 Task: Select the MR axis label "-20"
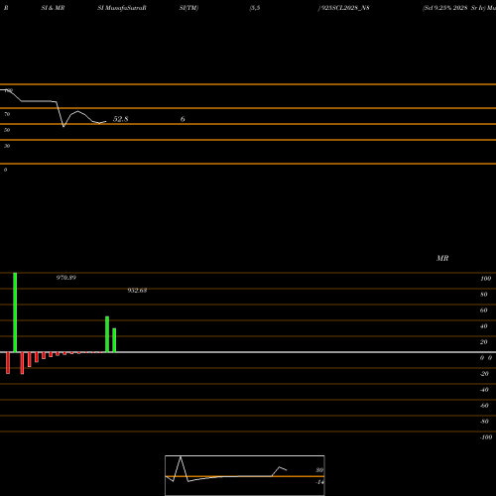pos(484,374)
